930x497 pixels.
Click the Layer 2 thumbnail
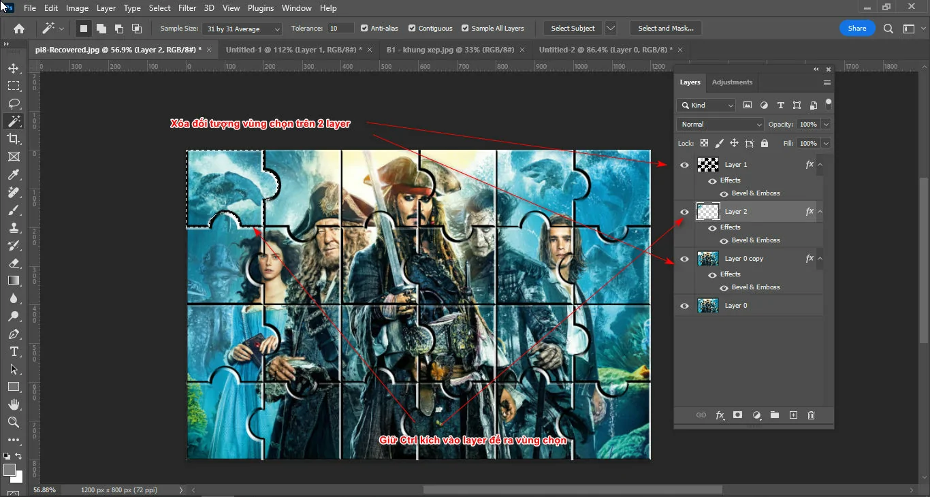point(707,211)
